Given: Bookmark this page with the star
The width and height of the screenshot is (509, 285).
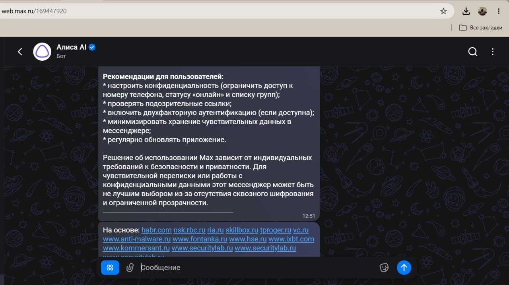Looking at the screenshot, I should pyautogui.click(x=443, y=11).
